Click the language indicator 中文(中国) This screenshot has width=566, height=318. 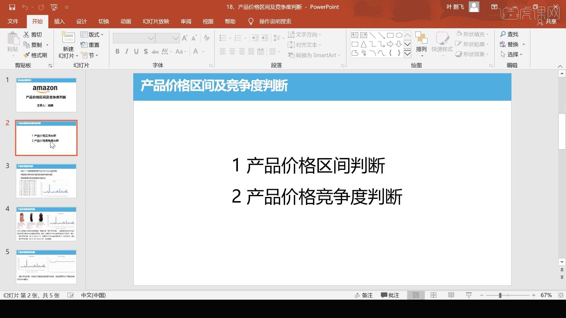93,295
